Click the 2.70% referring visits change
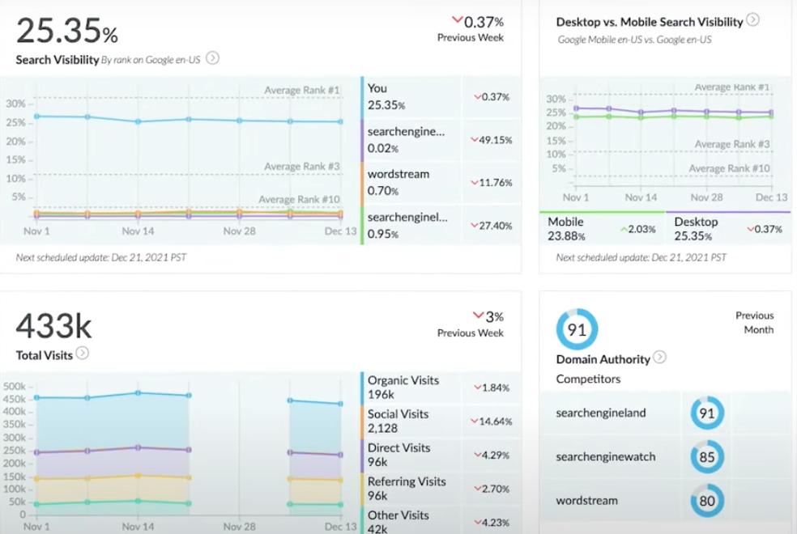 coord(492,489)
